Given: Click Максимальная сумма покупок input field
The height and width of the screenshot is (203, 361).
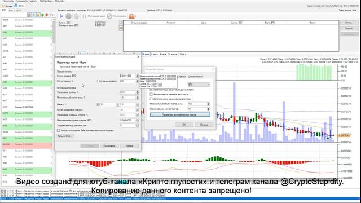Looking at the screenshot, I should click(128, 120).
